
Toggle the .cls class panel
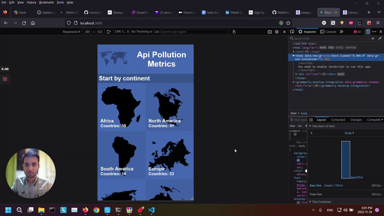pos(299,126)
